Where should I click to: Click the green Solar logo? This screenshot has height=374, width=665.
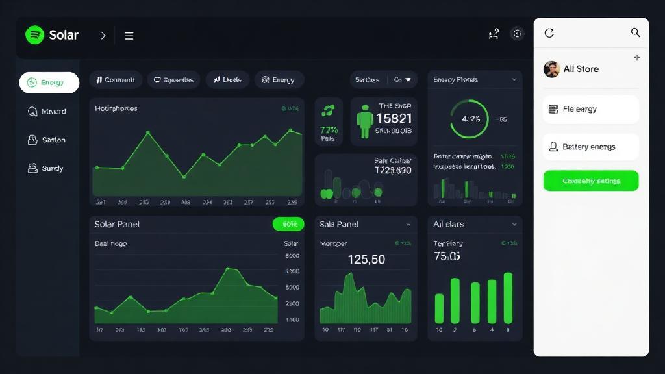pyautogui.click(x=34, y=34)
